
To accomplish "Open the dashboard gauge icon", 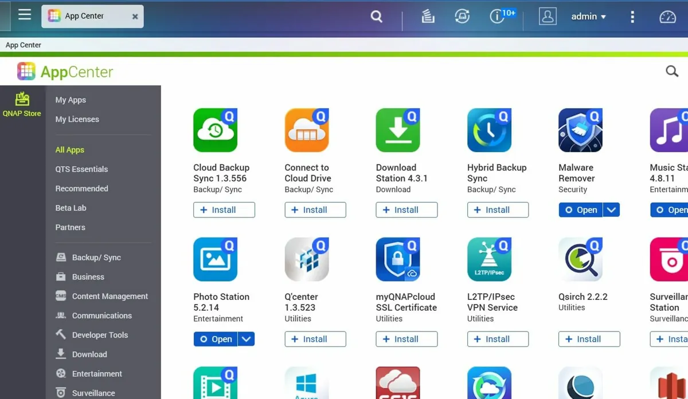I will click(668, 17).
